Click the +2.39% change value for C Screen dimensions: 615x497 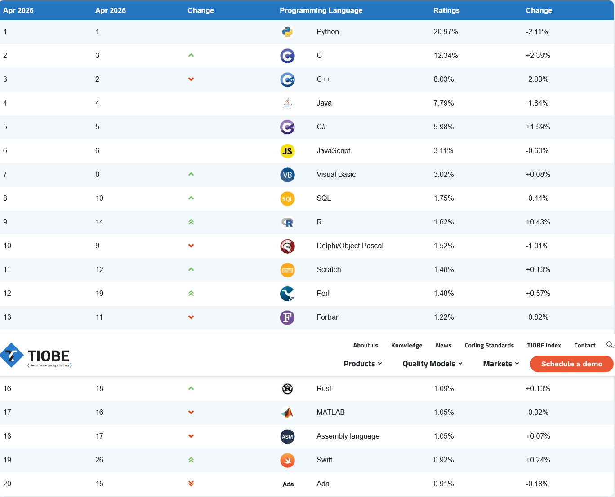tap(538, 55)
